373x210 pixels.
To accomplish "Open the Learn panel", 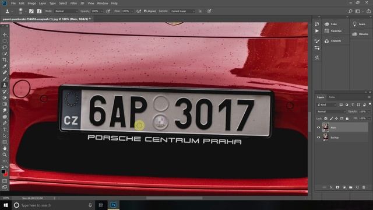I will tap(360, 24).
